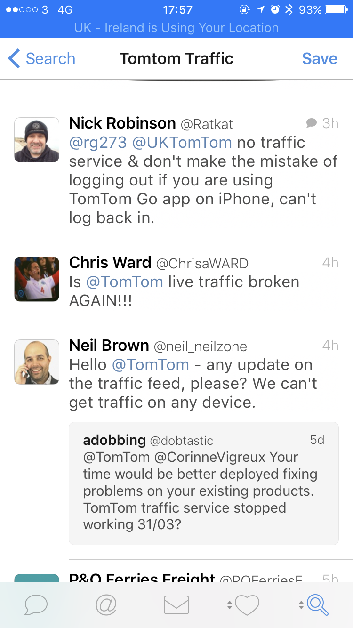Expand tab options arrows beside heart
Image resolution: width=353 pixels, height=628 pixels.
[x=229, y=605]
